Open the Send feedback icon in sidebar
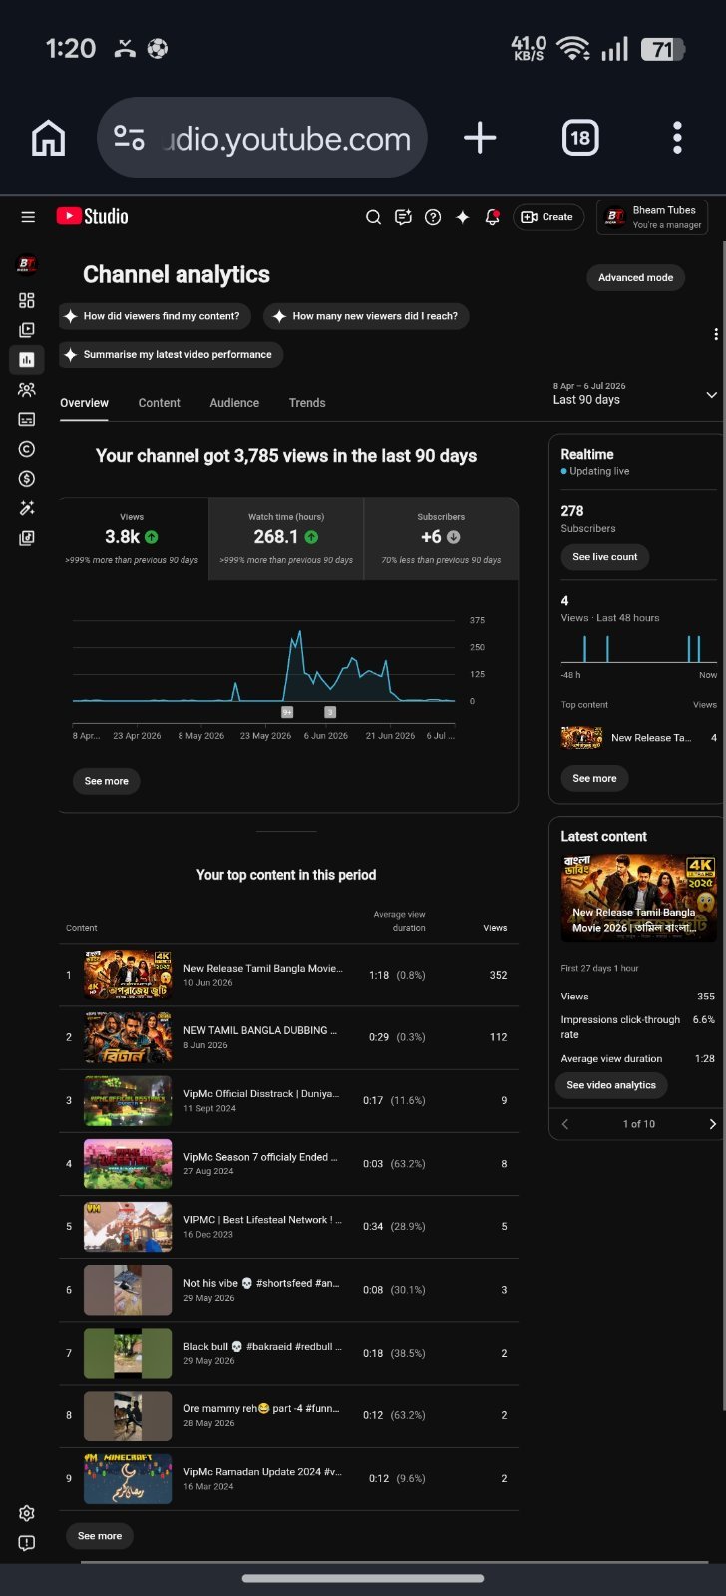This screenshot has height=1596, width=726. [27, 1543]
